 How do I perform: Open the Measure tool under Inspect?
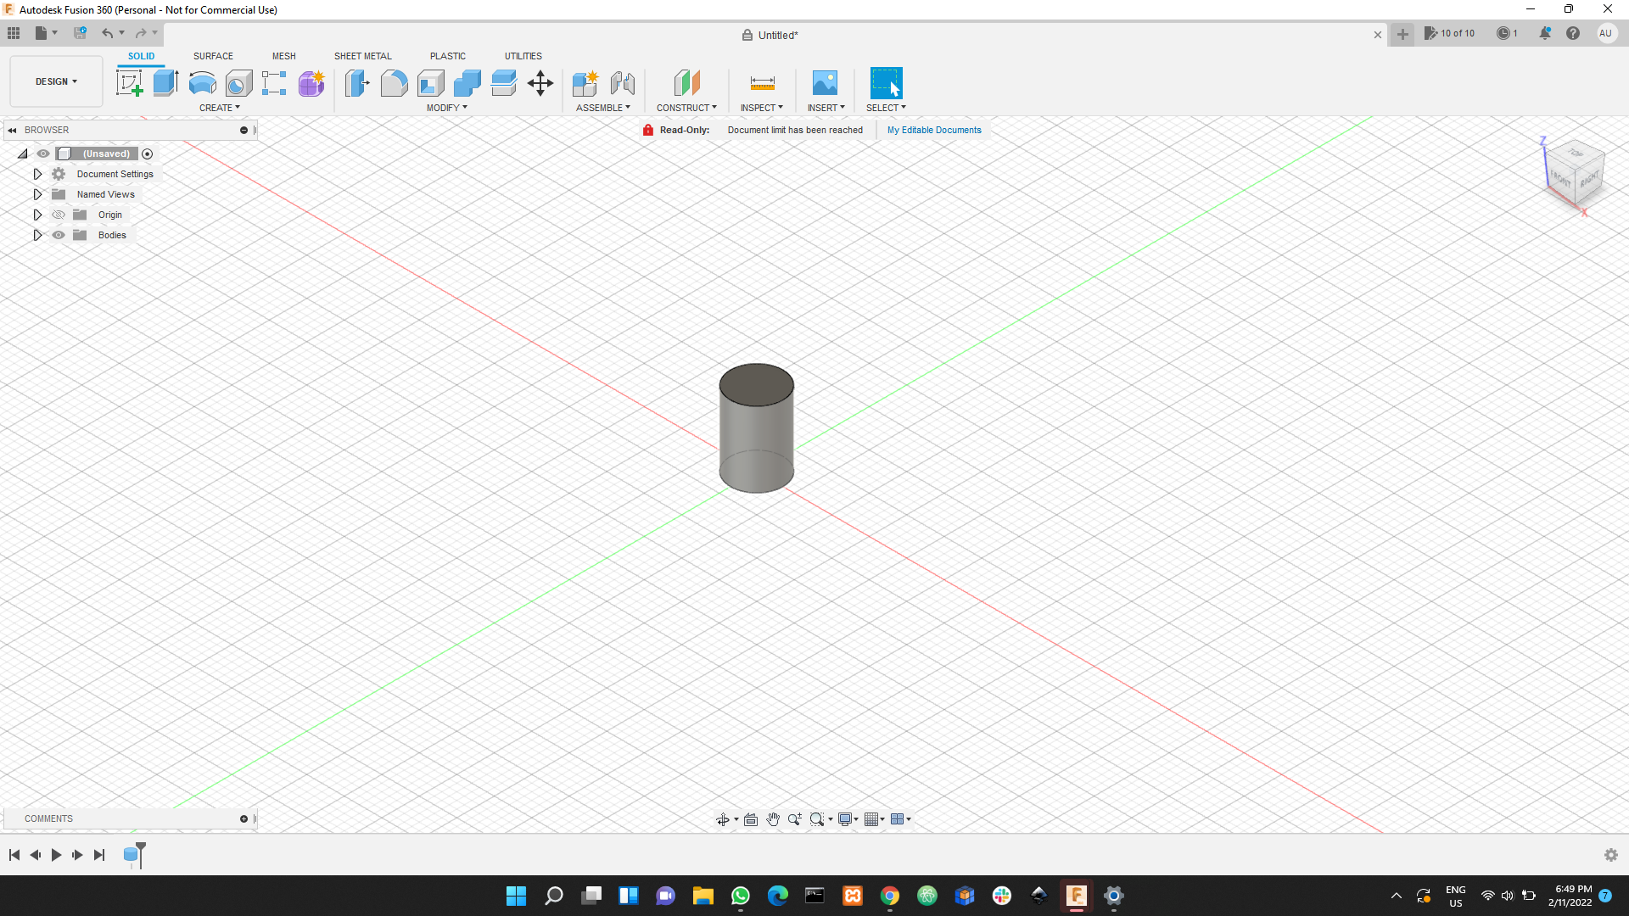pos(761,82)
